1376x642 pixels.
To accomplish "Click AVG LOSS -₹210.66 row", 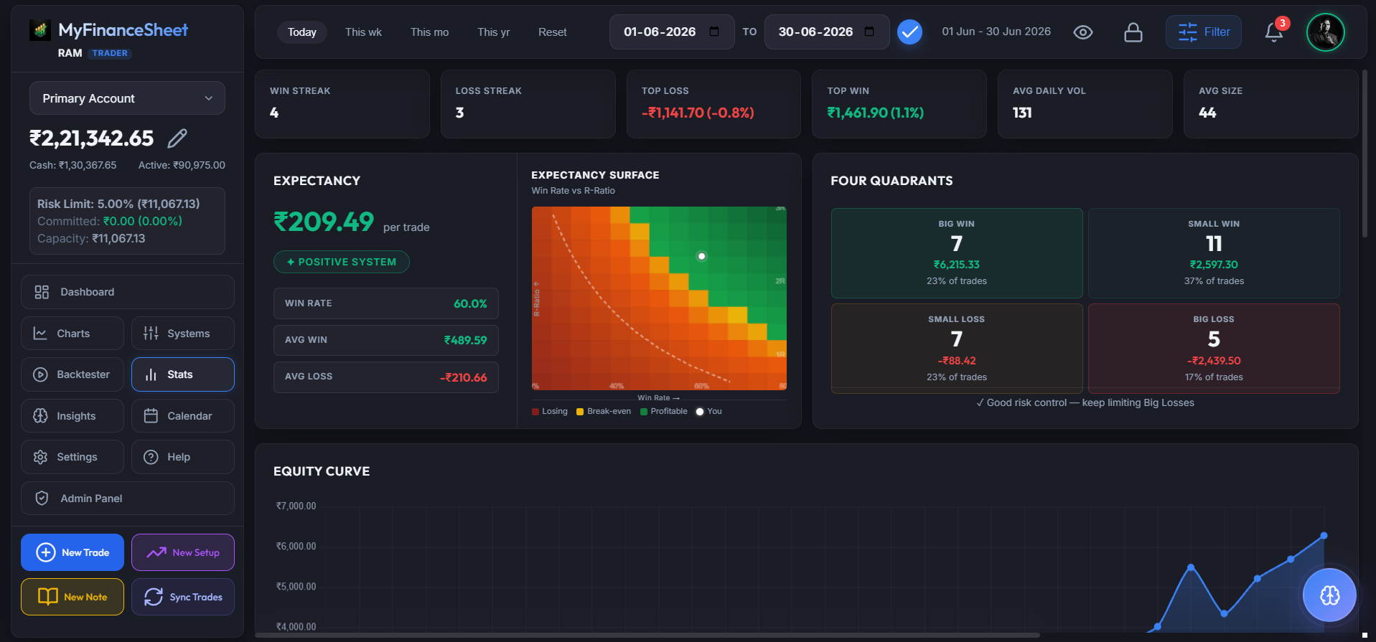I will pyautogui.click(x=386, y=377).
